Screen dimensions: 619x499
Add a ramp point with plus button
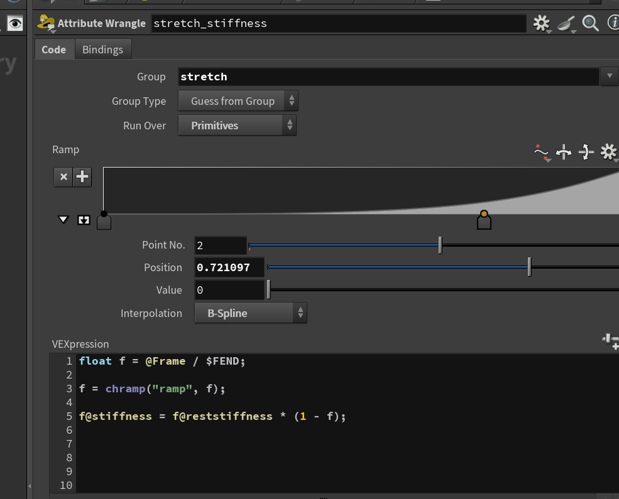coord(82,176)
